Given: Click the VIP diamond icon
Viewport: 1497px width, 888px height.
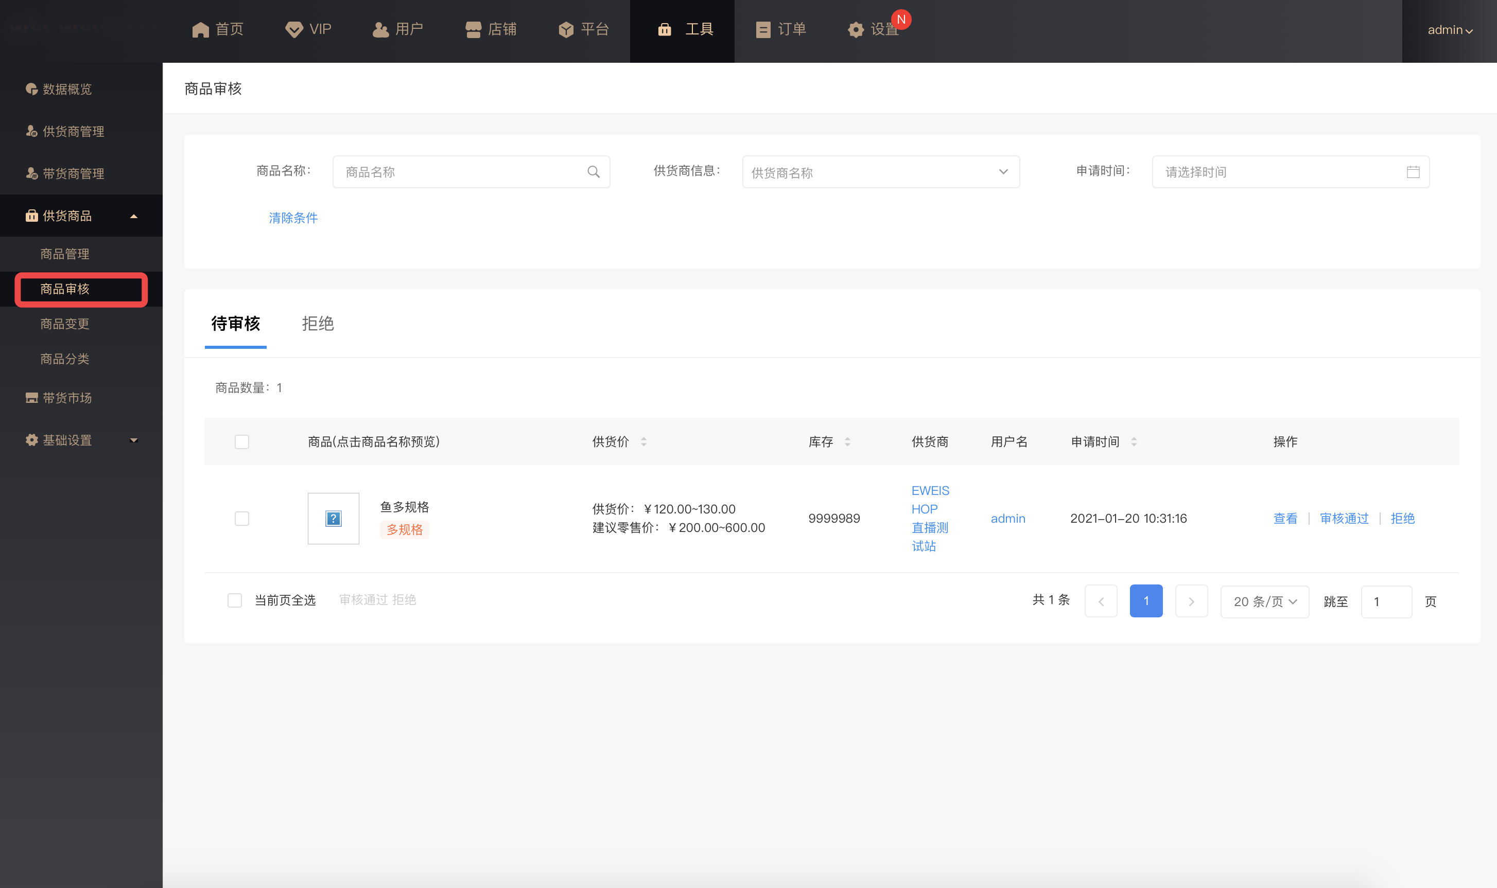Looking at the screenshot, I should click(294, 29).
